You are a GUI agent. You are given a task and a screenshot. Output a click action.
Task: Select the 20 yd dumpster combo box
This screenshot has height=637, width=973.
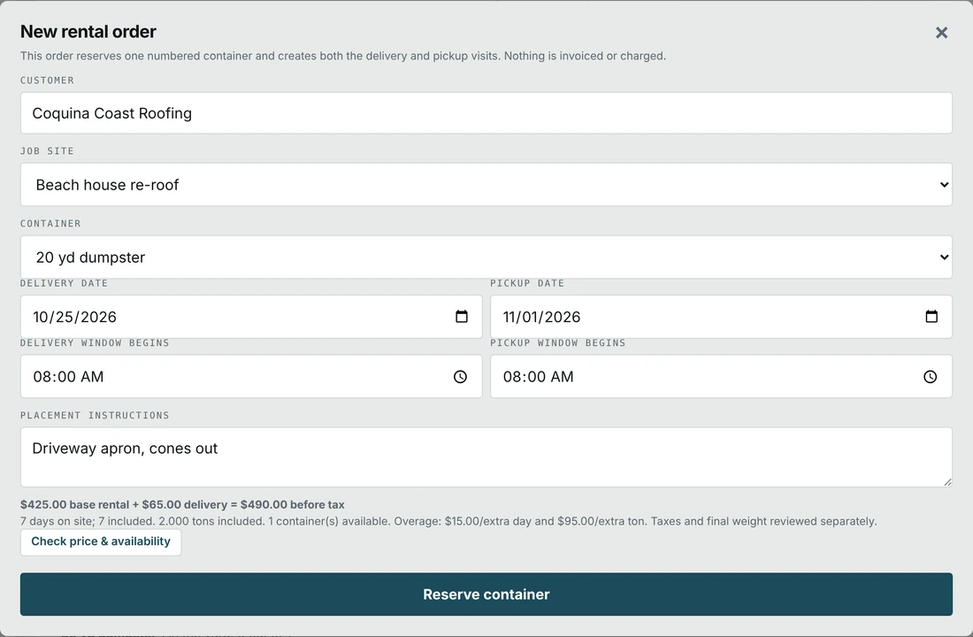486,257
